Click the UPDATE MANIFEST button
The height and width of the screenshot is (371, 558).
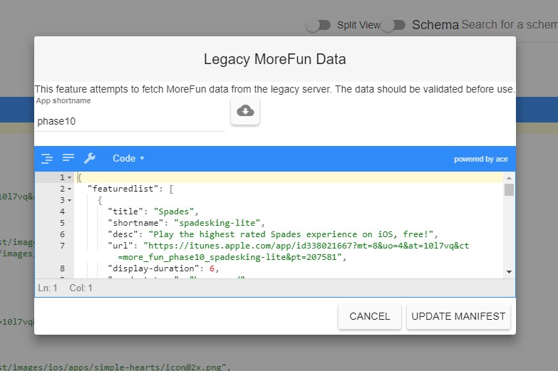[458, 316]
